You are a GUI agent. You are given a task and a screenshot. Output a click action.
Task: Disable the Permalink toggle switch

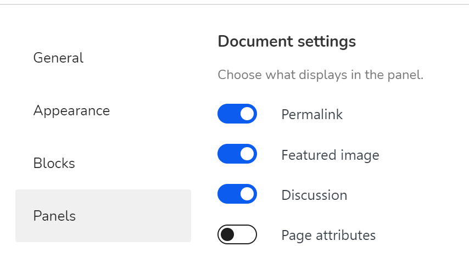point(237,114)
